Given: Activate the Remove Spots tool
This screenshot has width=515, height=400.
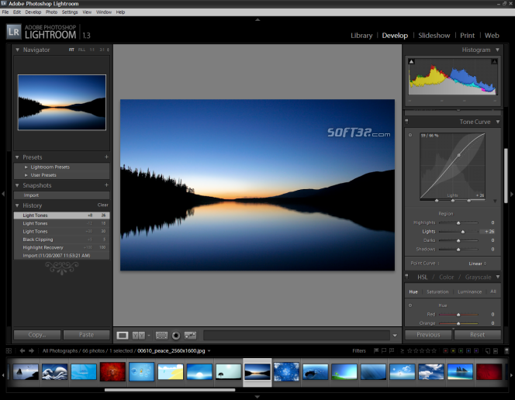Looking at the screenshot, I should (191, 336).
